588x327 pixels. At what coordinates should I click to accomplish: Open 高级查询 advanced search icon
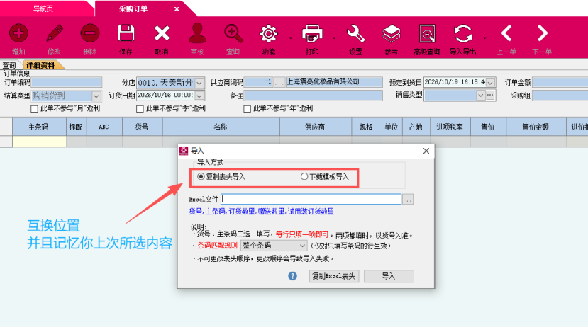[427, 34]
